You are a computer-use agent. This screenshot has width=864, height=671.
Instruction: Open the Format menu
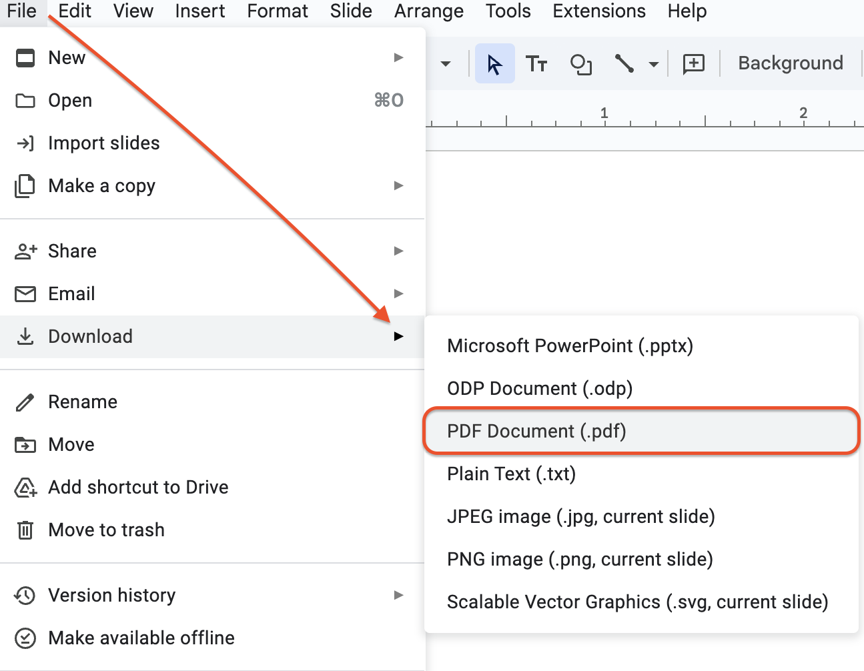[x=278, y=11]
